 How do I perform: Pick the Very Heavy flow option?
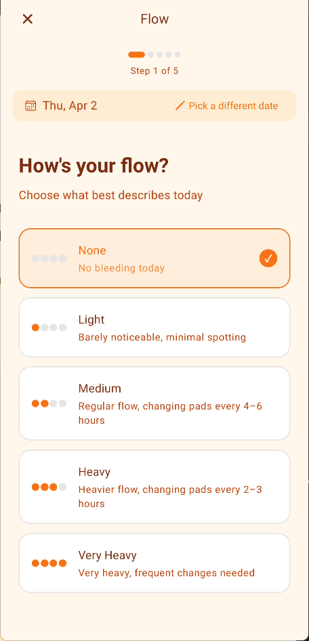154,563
